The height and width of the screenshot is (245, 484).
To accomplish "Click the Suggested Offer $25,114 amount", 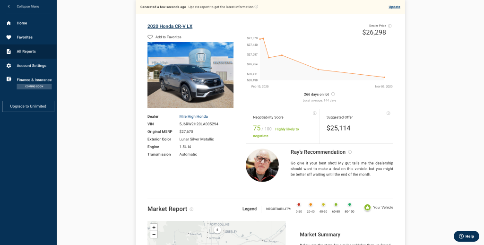I will pyautogui.click(x=338, y=128).
